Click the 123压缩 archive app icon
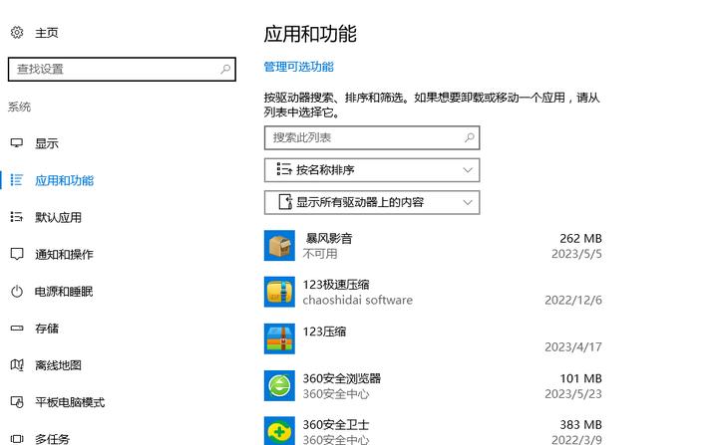The height and width of the screenshot is (445, 718). (279, 338)
